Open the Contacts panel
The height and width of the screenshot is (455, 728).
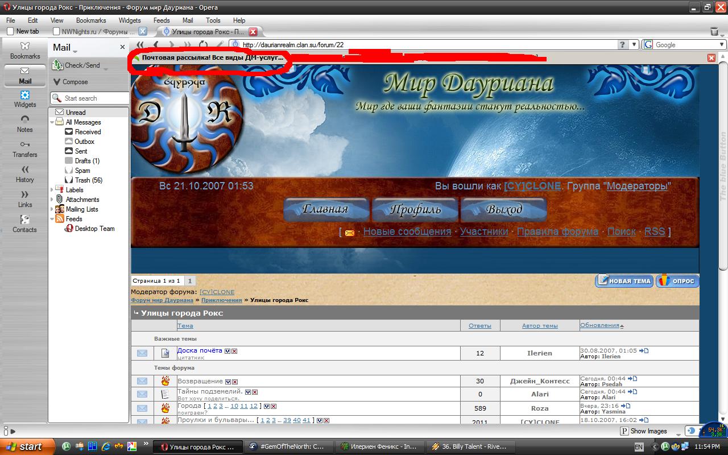coord(24,224)
